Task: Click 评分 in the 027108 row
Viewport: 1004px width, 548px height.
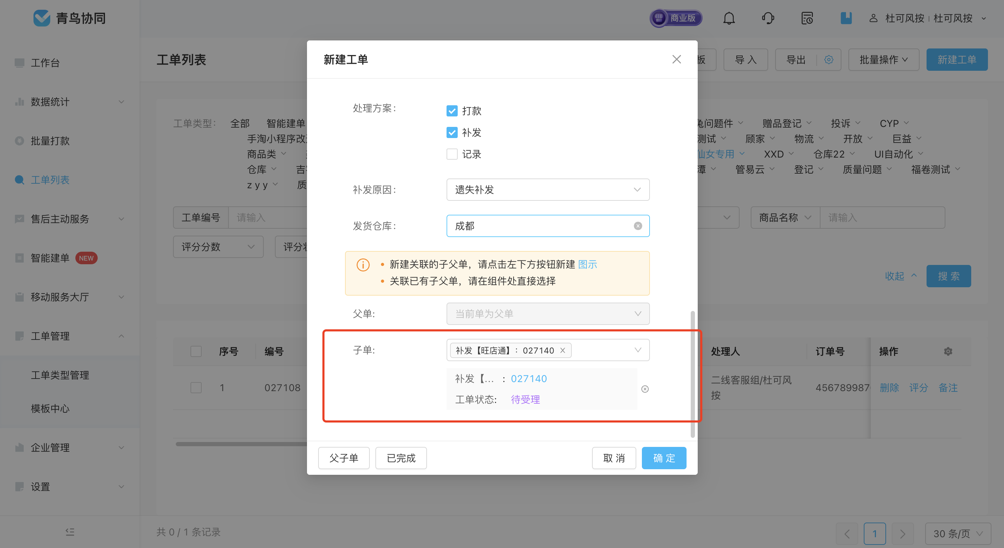Action: (919, 388)
